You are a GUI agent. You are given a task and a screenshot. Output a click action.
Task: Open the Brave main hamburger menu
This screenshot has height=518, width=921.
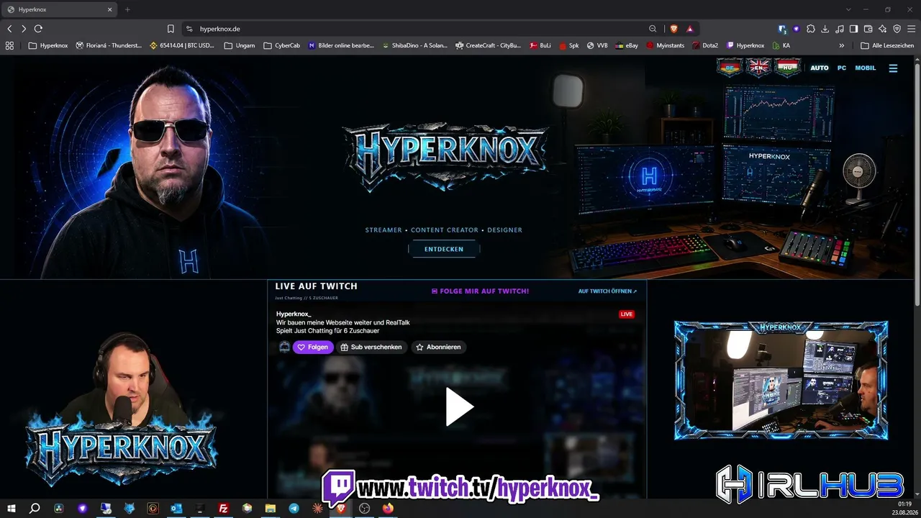click(x=911, y=29)
